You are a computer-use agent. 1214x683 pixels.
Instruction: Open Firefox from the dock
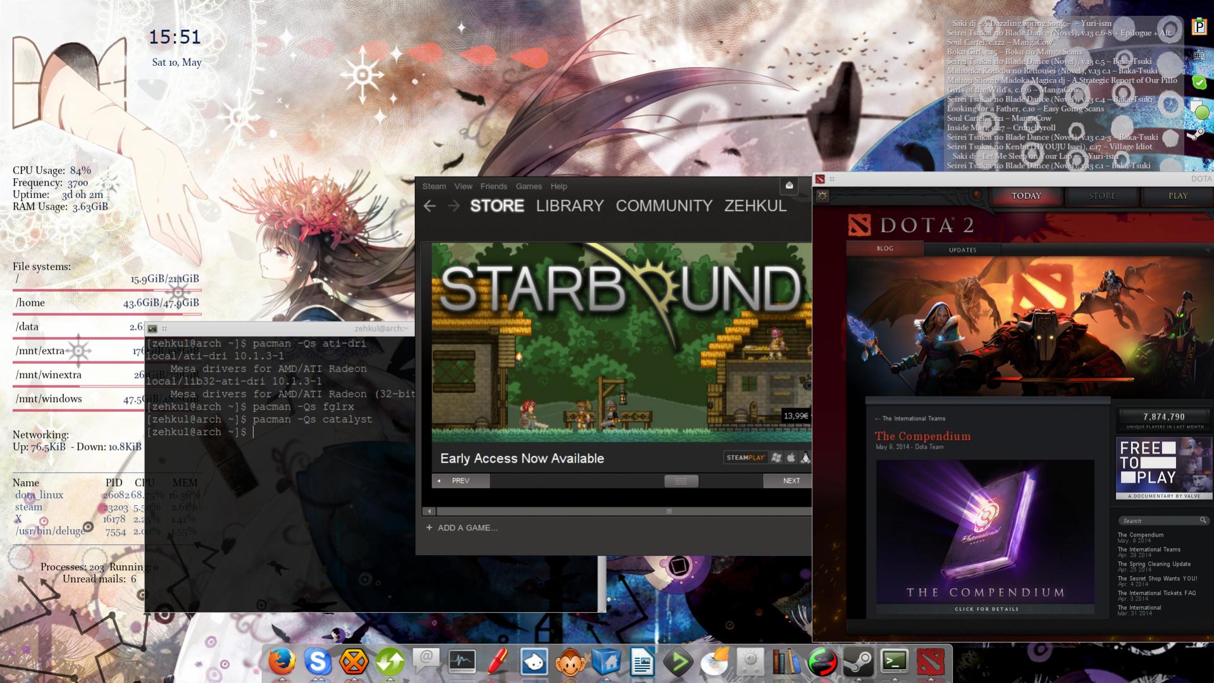[x=282, y=662]
